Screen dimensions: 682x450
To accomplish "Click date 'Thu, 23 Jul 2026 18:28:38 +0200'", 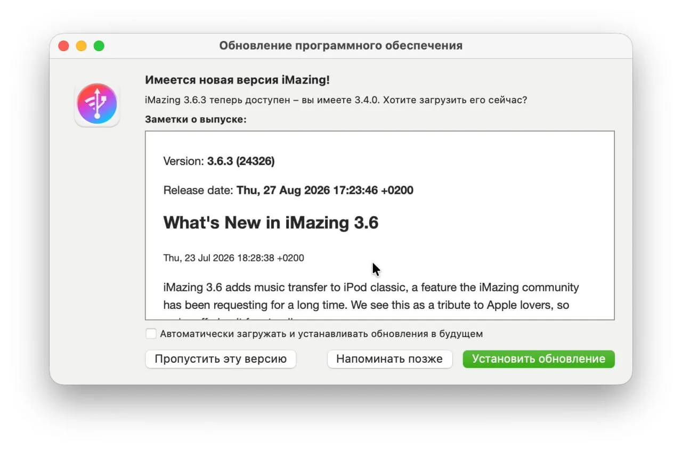I will click(233, 258).
